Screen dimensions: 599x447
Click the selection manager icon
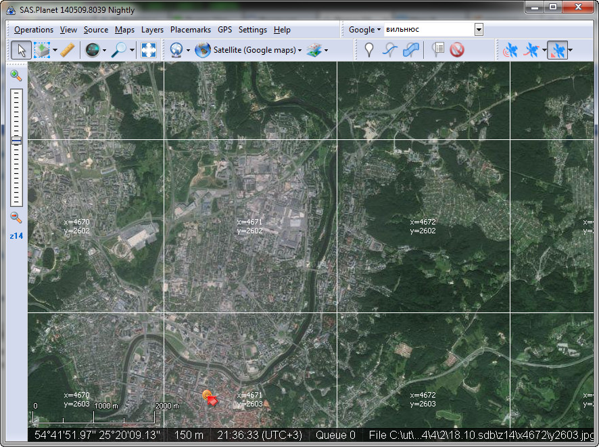[42, 50]
